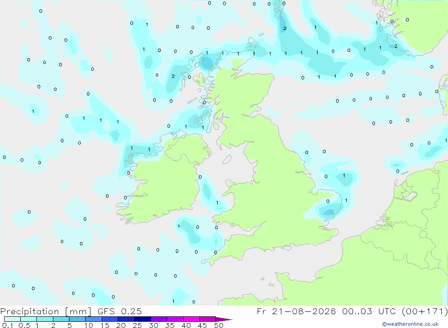Click the 20–25 mm dark blue legend swatch
The image size is (448, 328).
coord(126,319)
